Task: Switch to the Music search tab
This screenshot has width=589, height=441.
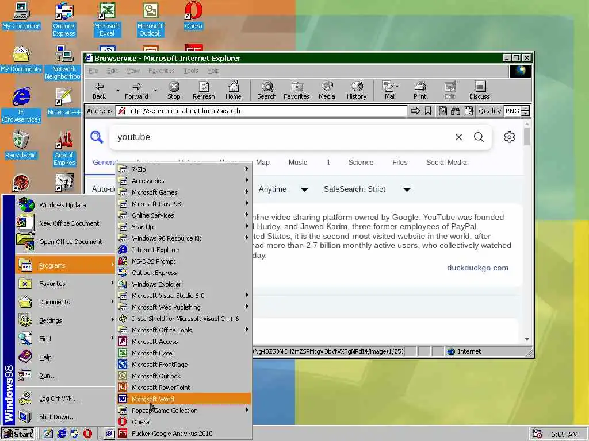Action: tap(297, 163)
